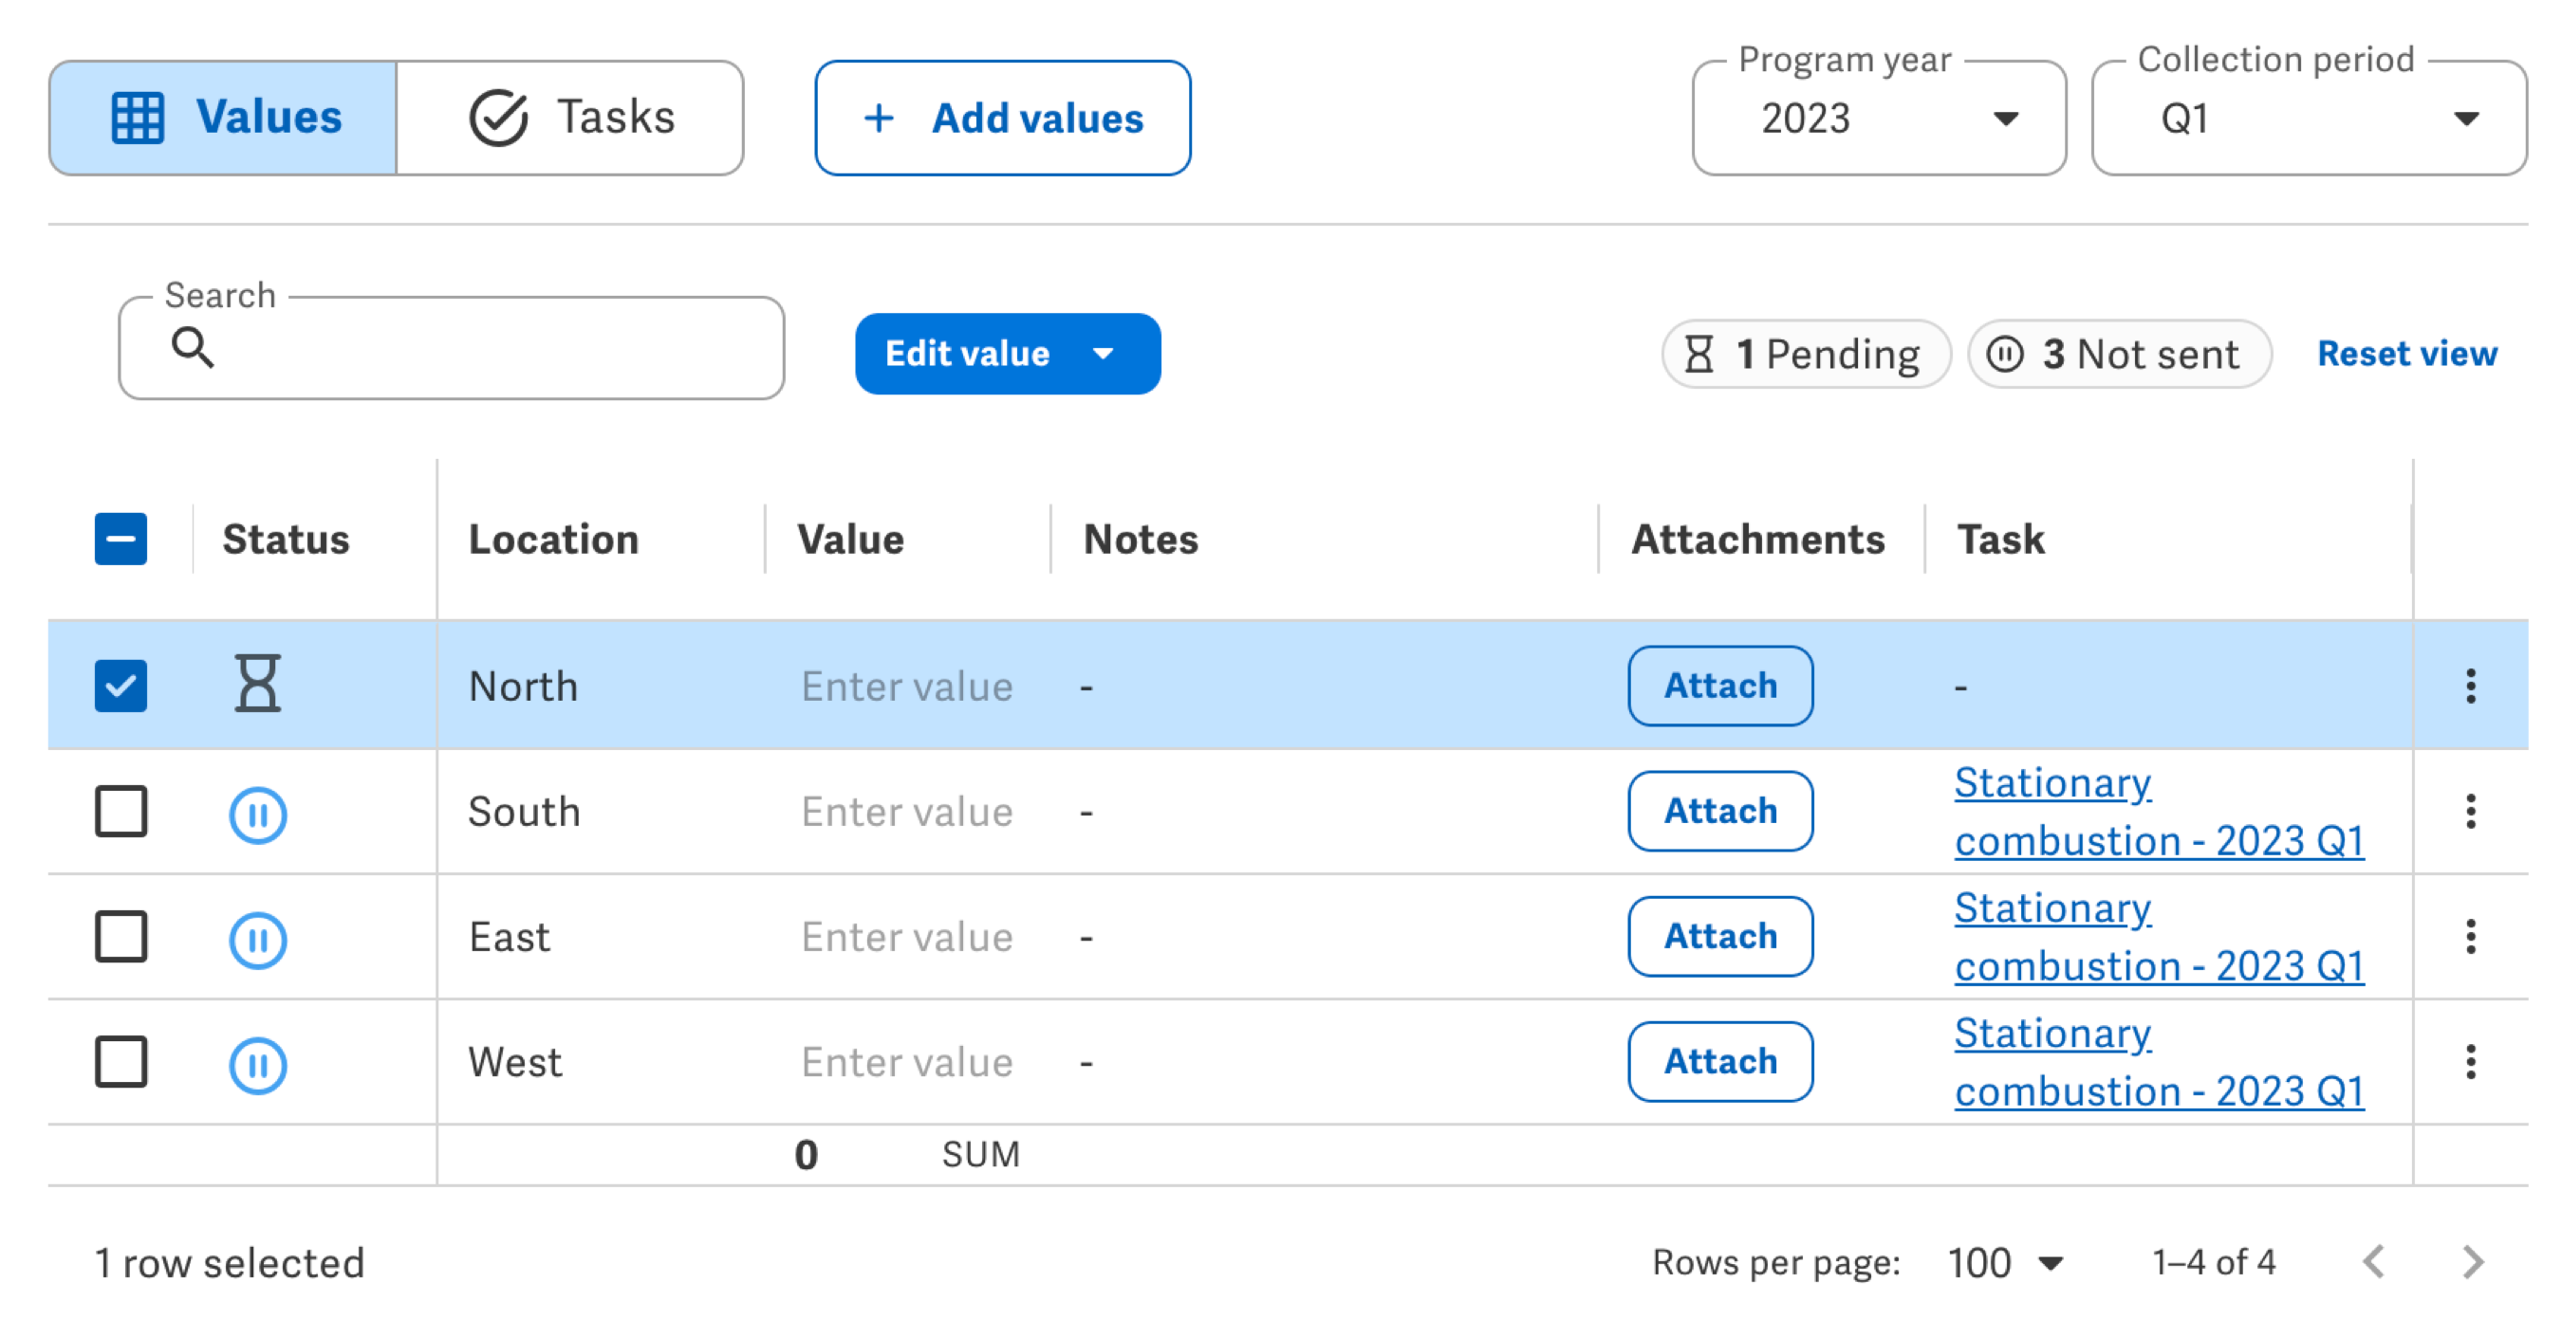Open the Stationary combustion - 2023 Q1 task link

coord(2158,812)
